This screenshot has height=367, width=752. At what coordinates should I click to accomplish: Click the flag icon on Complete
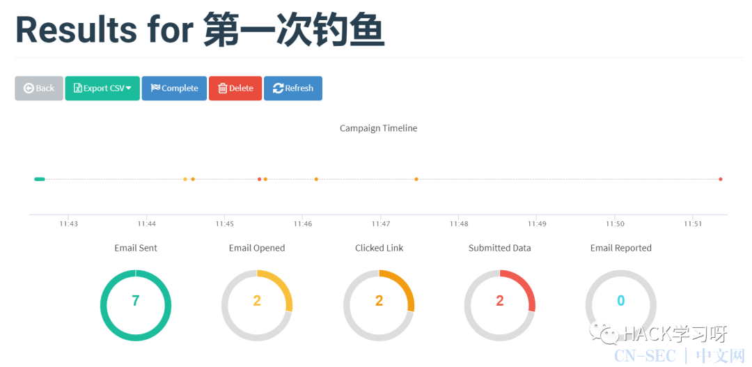[155, 88]
